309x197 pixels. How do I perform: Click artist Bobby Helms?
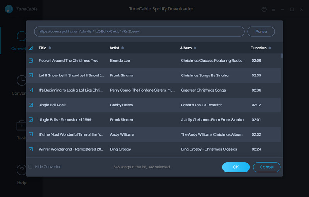click(121, 105)
